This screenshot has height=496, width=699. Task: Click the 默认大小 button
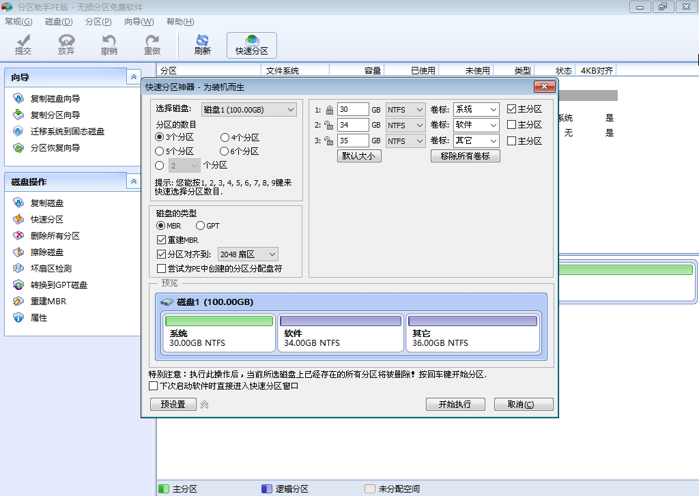pyautogui.click(x=359, y=156)
